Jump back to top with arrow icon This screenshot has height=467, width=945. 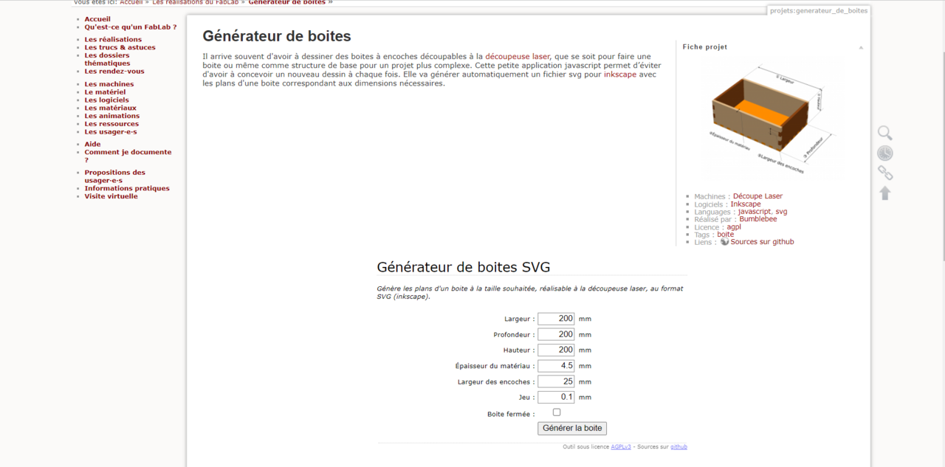pos(884,193)
